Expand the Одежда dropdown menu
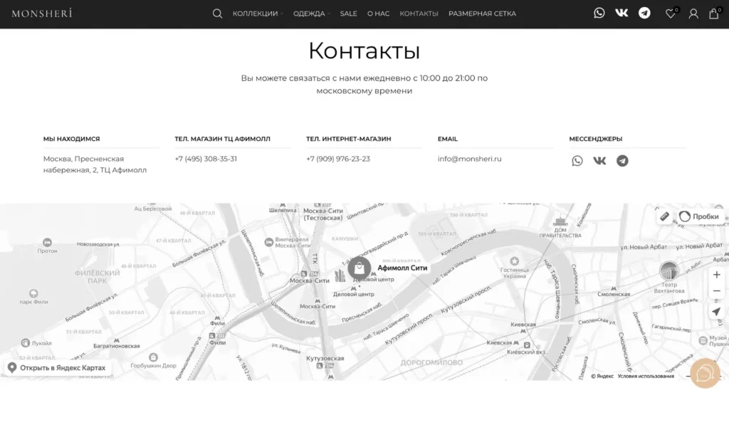This screenshot has width=729, height=425. (310, 14)
